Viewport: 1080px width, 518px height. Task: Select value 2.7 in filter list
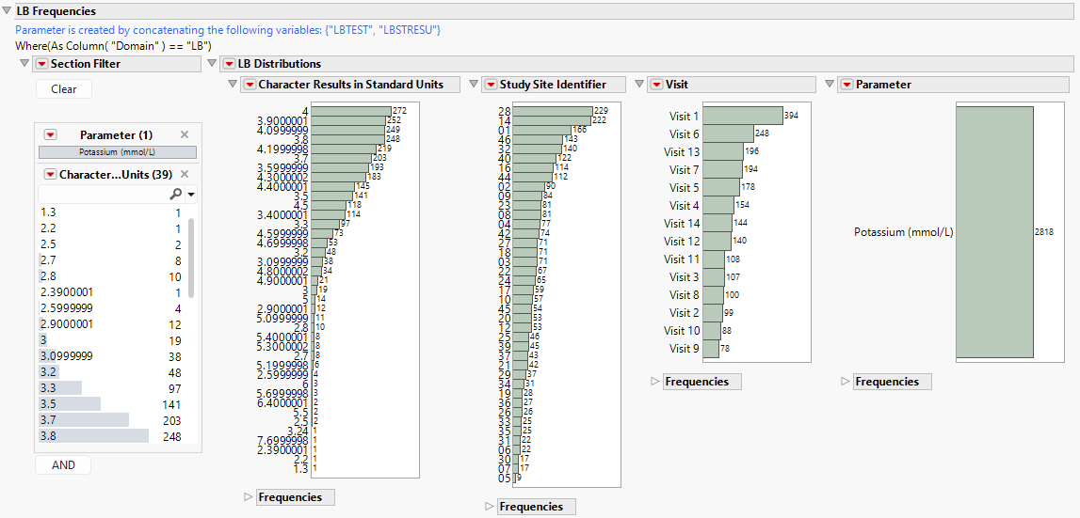[x=112, y=260]
